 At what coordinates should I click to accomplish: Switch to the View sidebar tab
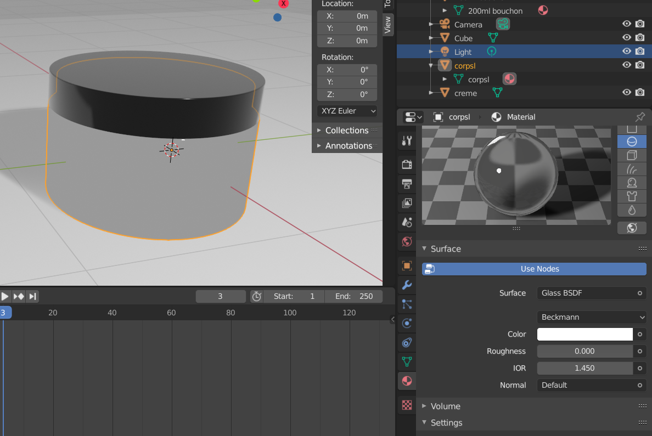click(x=387, y=25)
